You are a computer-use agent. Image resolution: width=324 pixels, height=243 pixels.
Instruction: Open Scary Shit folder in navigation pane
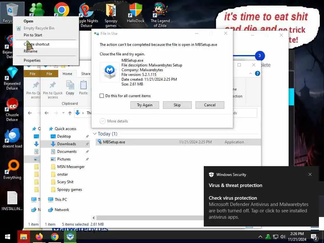coord(65,182)
